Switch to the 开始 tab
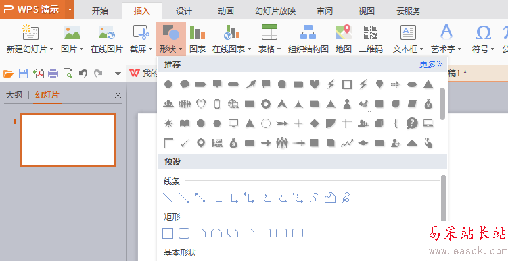Screen dimensions: 508x261 100,11
